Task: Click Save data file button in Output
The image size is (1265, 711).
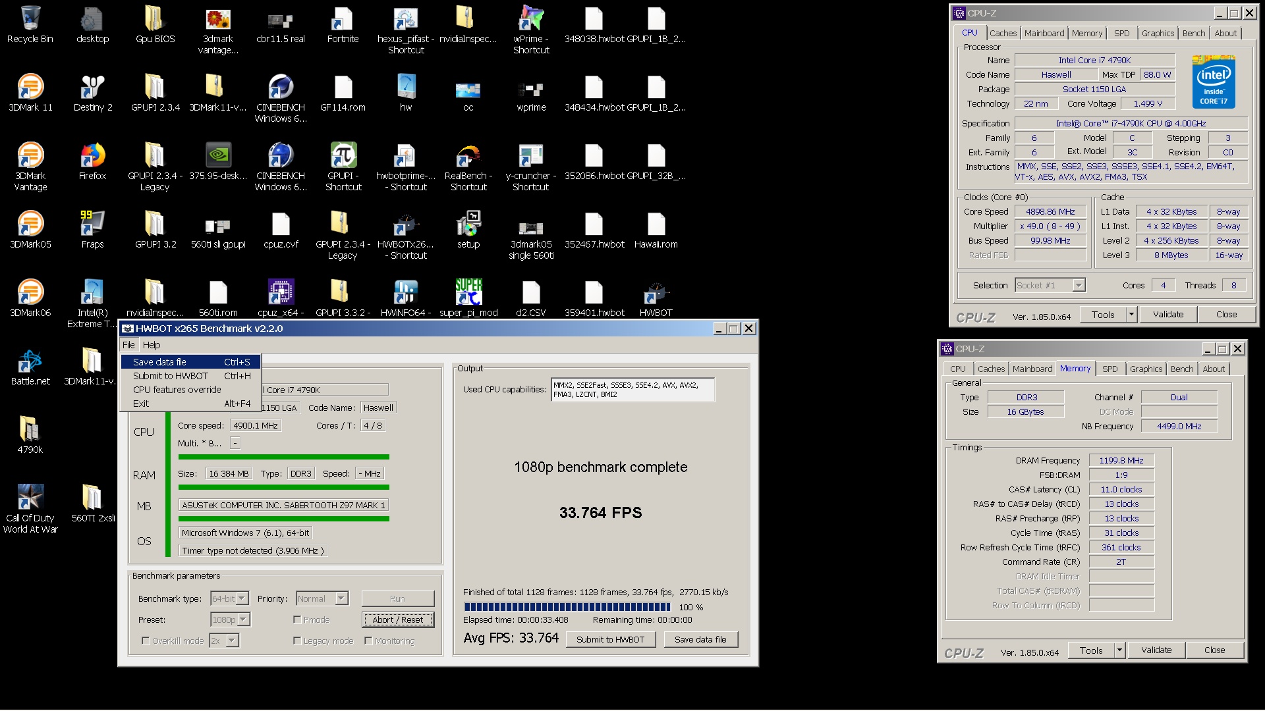Action: (700, 639)
